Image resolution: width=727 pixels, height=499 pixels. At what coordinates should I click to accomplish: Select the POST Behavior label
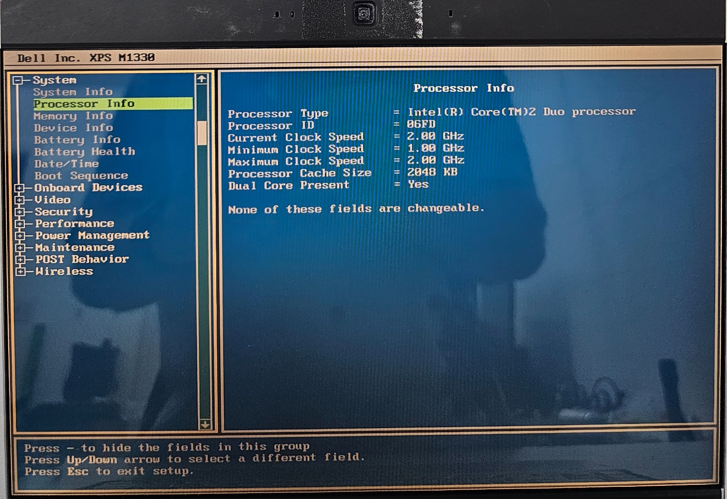pos(82,259)
